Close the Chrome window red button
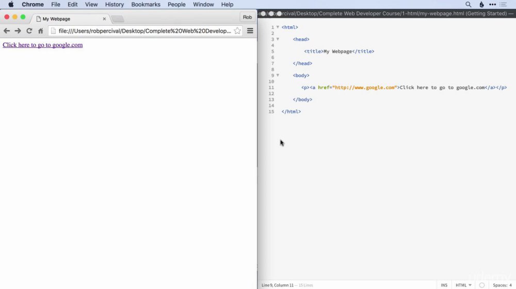516x289 pixels. click(x=7, y=17)
